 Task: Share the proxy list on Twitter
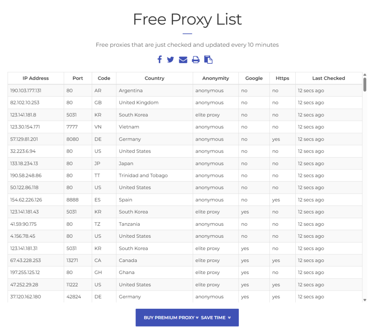click(170, 60)
